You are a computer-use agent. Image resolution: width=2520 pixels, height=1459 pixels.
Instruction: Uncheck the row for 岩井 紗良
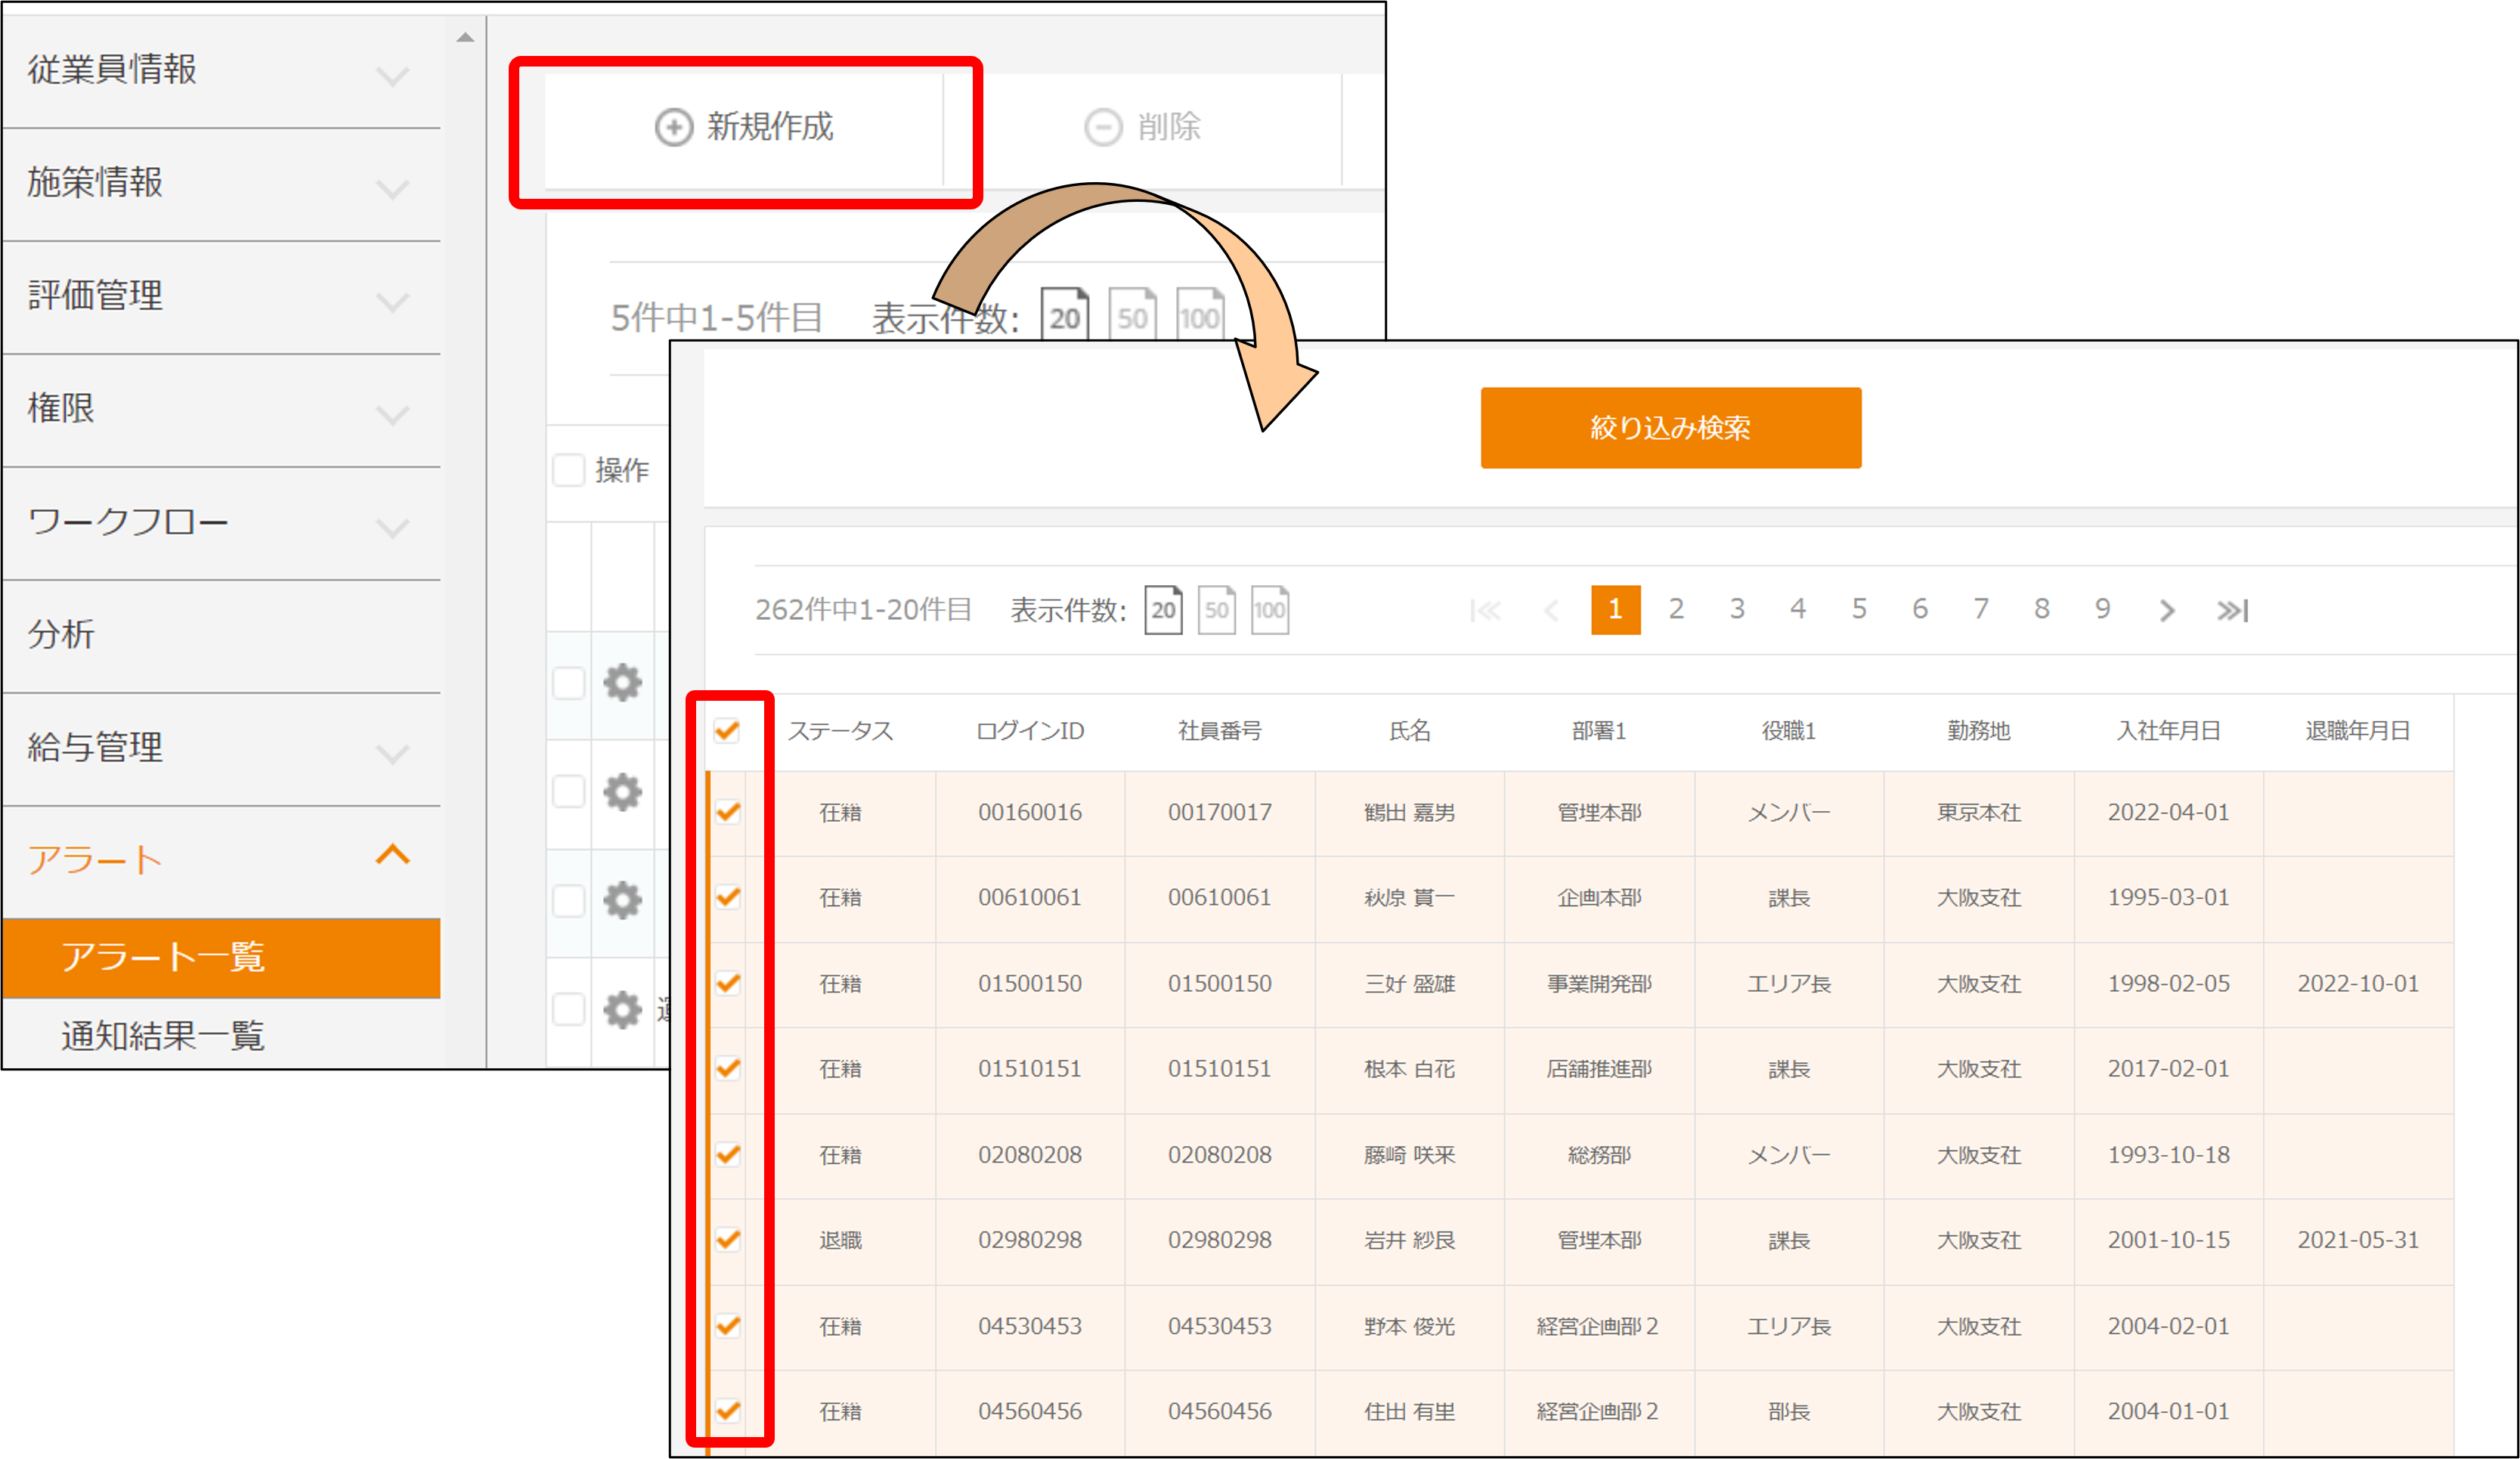click(728, 1240)
